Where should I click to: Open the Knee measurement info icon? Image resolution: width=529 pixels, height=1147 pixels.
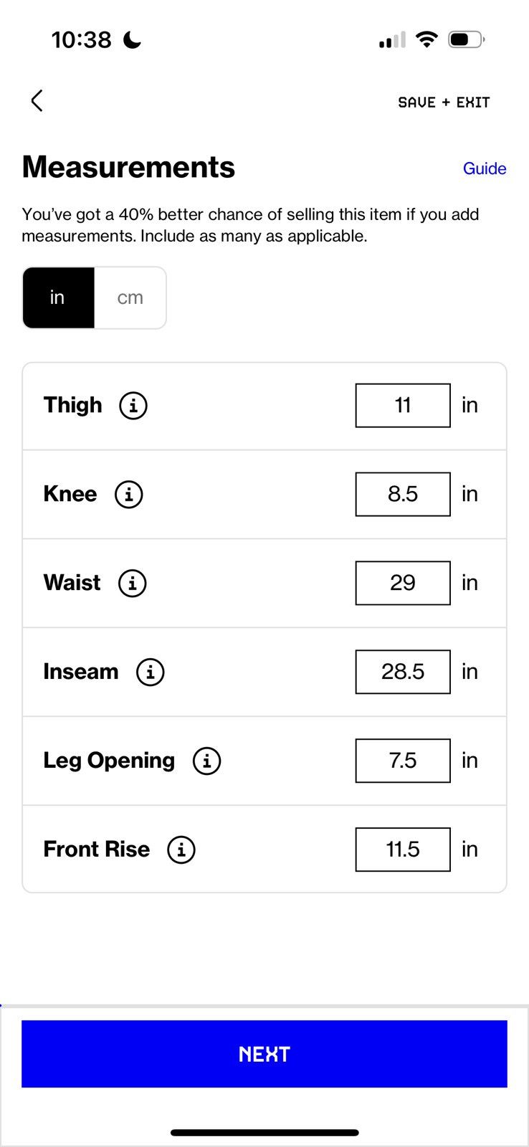(x=129, y=495)
